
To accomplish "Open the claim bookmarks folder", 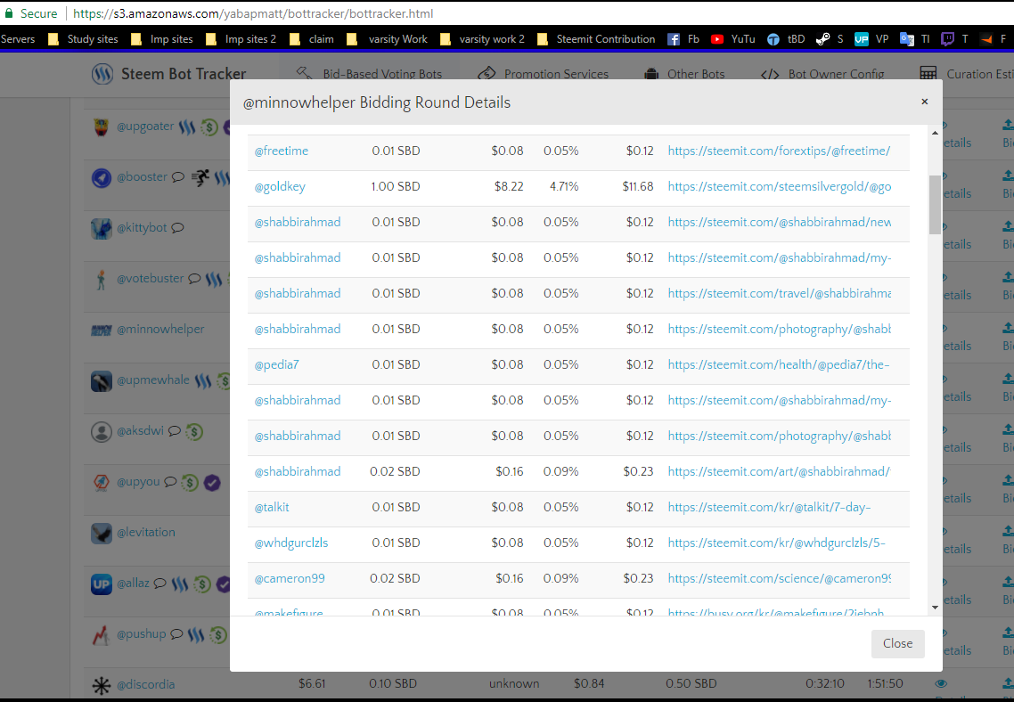I will [312, 39].
